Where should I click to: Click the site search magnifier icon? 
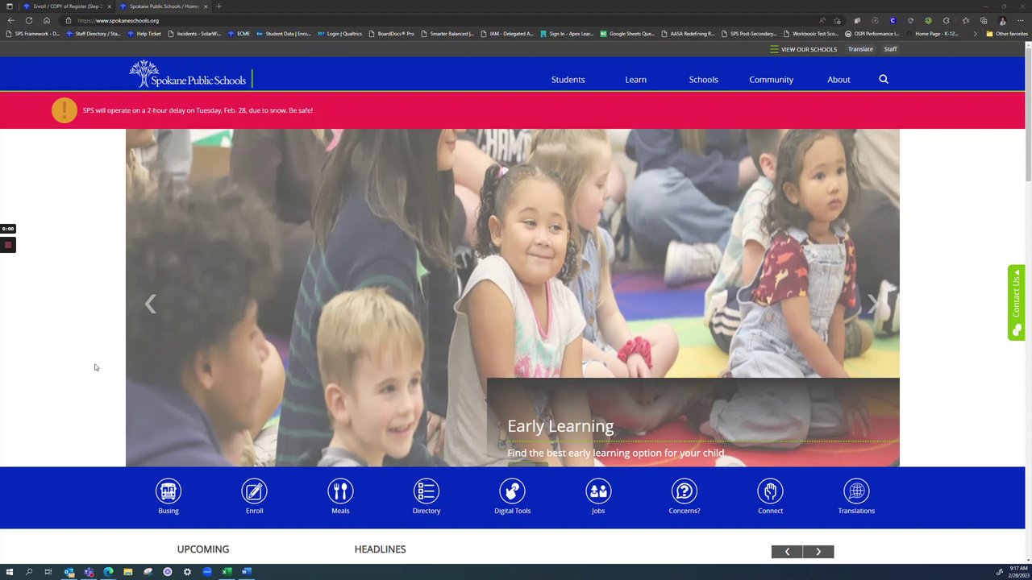click(x=884, y=79)
